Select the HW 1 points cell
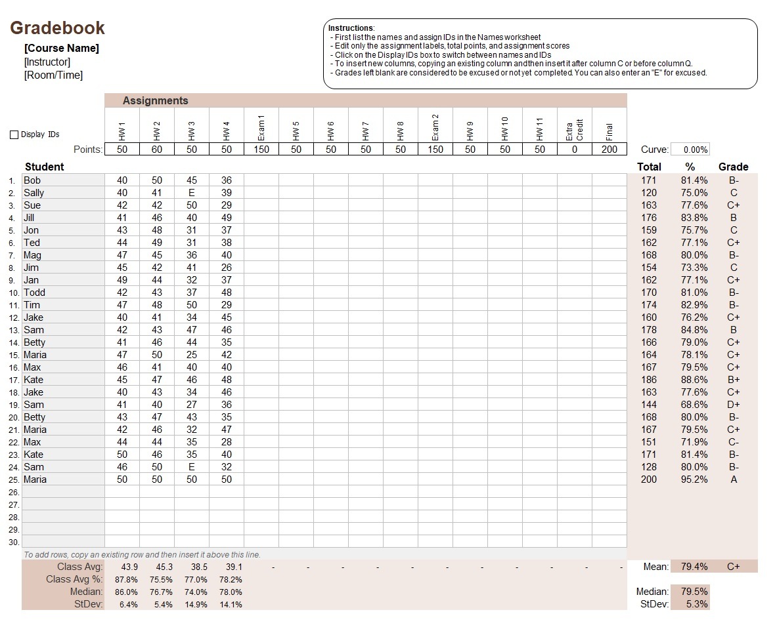775x631 pixels. 122,150
